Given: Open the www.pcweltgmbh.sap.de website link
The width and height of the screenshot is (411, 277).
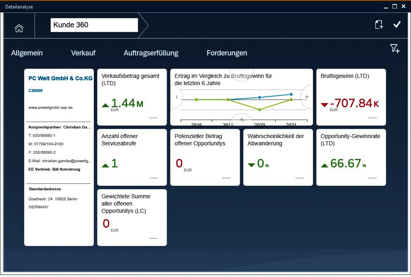Looking at the screenshot, I should click(50, 108).
